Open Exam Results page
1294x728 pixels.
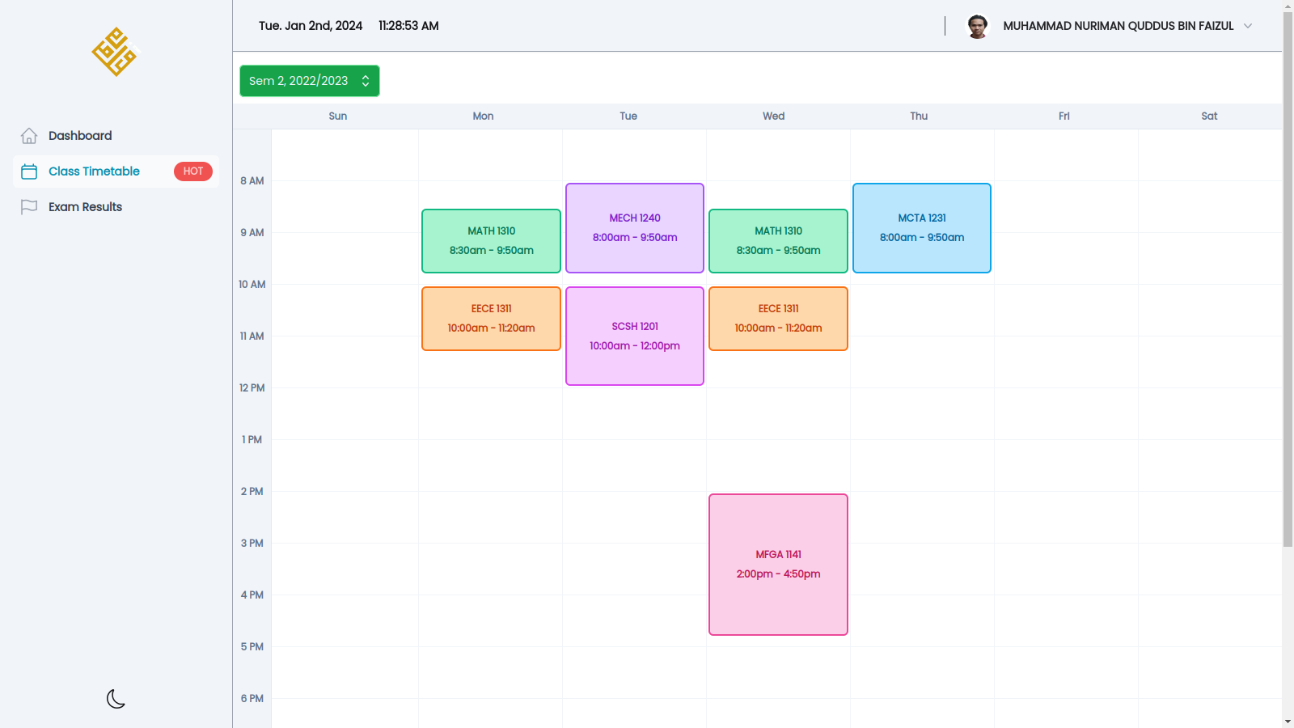point(85,207)
